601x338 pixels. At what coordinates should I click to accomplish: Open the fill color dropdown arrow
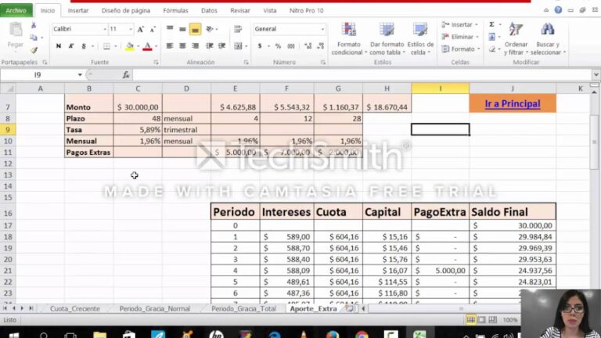(138, 46)
